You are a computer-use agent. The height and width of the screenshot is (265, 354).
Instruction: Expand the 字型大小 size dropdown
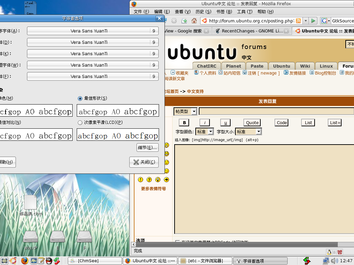248,131
